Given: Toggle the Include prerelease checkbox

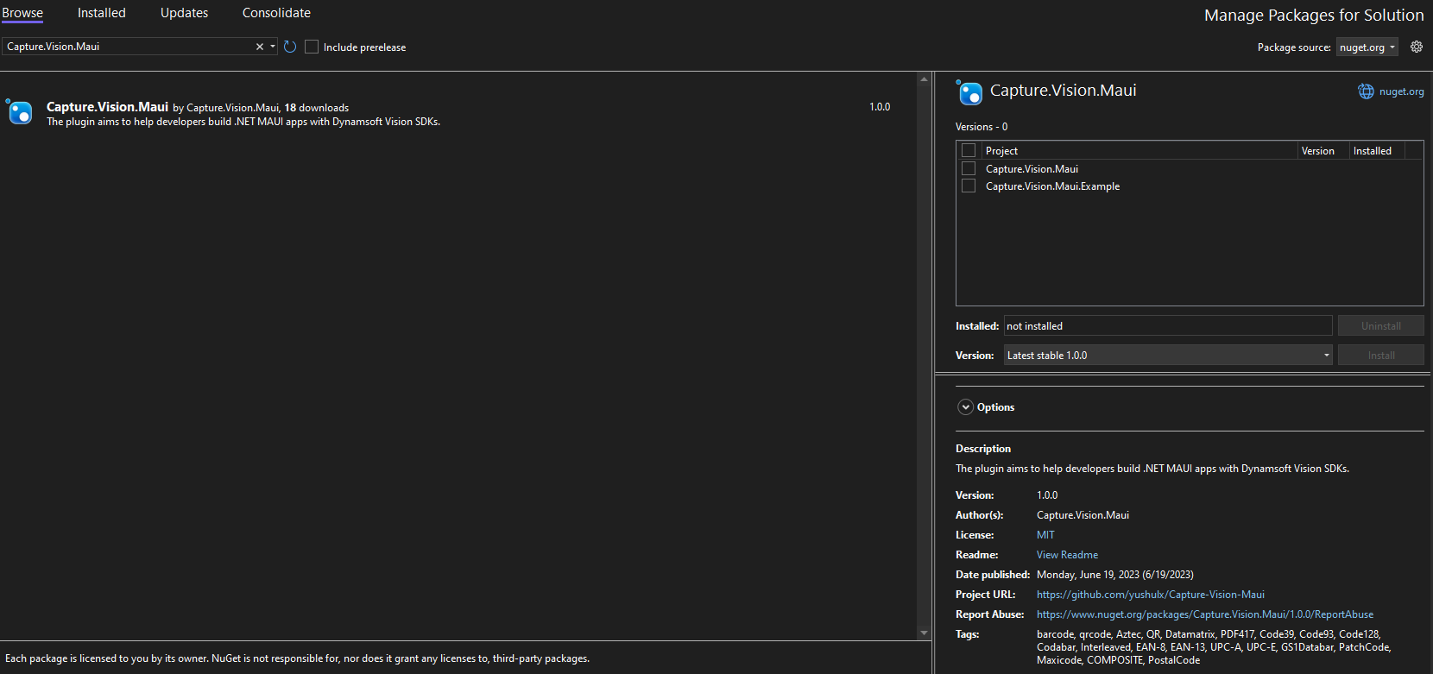Looking at the screenshot, I should tap(312, 47).
